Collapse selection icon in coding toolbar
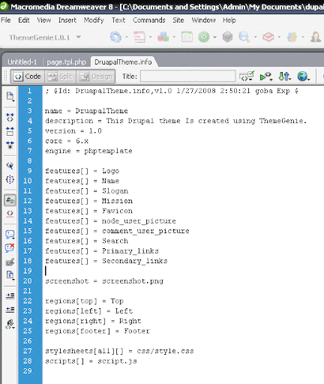Screen dimensions: 324x384 click(x=10, y=131)
